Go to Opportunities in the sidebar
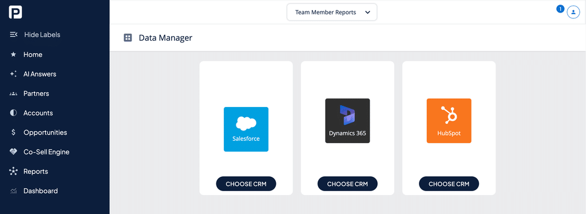 pos(45,132)
